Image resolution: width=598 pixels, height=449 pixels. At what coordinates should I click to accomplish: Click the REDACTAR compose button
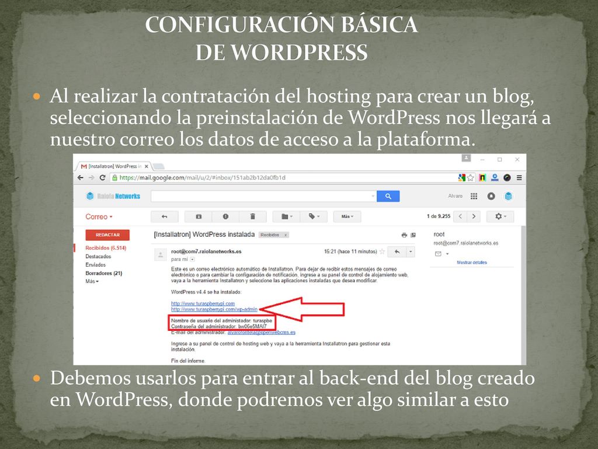pyautogui.click(x=107, y=235)
